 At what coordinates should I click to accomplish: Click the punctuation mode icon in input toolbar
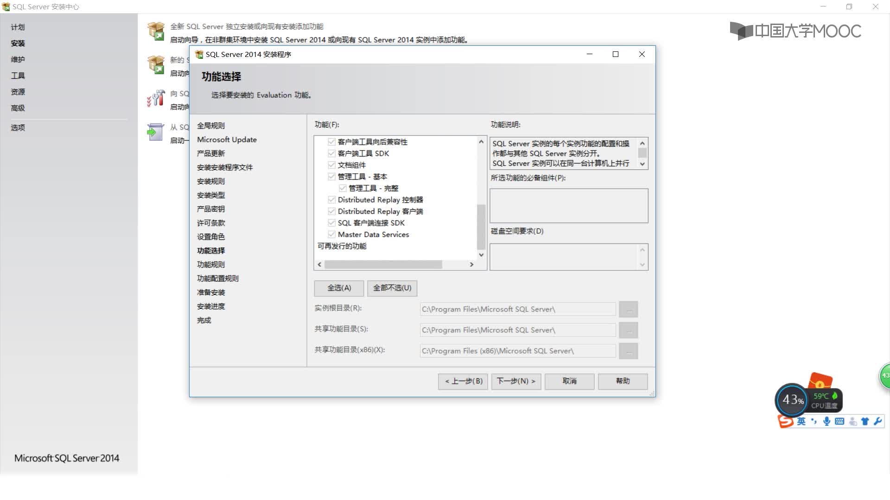coord(814,421)
